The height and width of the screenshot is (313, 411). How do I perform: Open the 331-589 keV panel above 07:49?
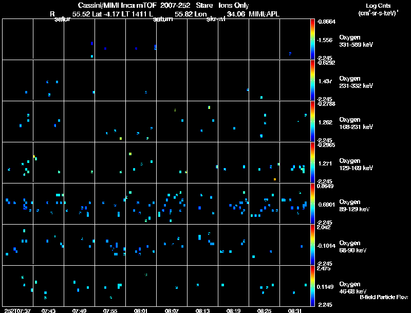pyautogui.click(x=80, y=40)
